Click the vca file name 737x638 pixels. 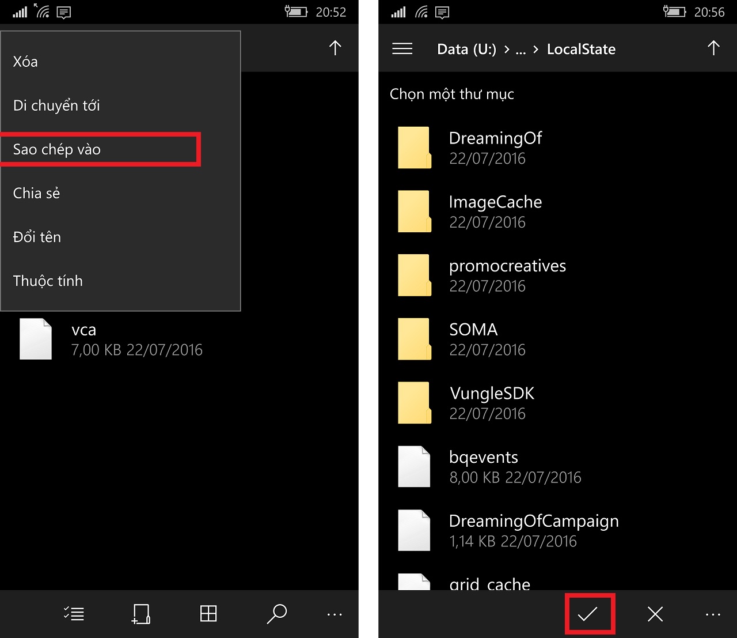pos(83,330)
